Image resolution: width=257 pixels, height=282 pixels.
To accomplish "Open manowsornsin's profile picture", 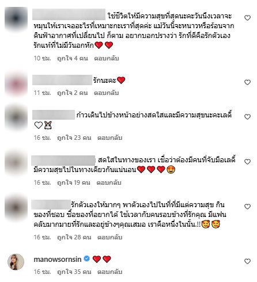I will click(16, 262).
